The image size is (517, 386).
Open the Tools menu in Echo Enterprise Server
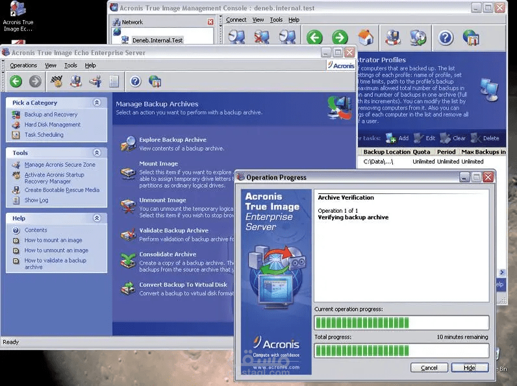71,66
